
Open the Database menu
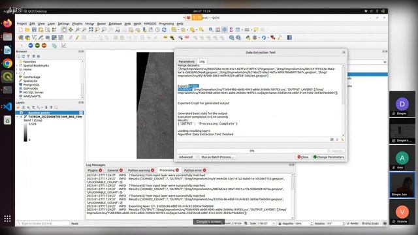click(115, 23)
